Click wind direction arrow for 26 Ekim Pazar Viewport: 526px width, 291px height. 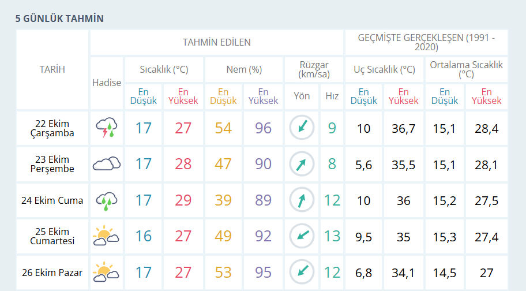pyautogui.click(x=302, y=273)
